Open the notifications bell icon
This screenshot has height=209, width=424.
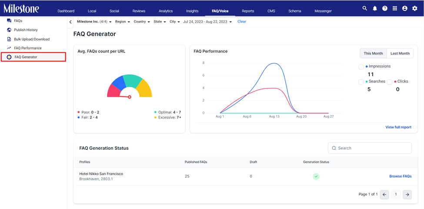click(x=375, y=8)
